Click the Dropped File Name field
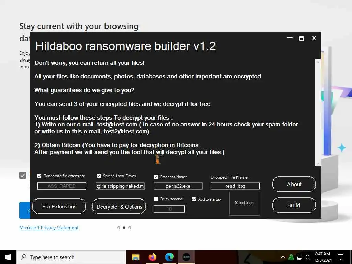This screenshot has height=264, width=352. point(235,186)
